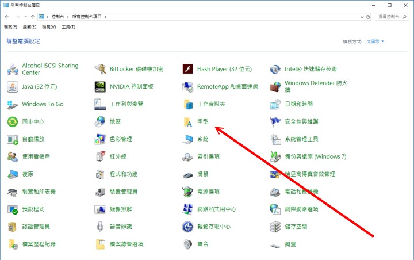Open RemoteApp 和桌面連線 icon
Viewport: 414px width, 260px height.
coord(187,87)
